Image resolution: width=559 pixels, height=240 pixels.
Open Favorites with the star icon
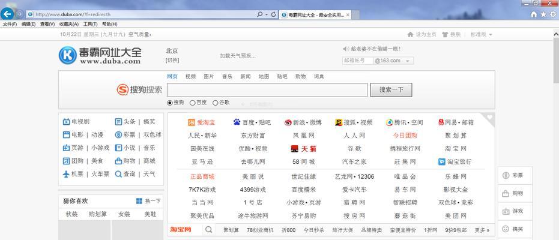tap(543, 14)
